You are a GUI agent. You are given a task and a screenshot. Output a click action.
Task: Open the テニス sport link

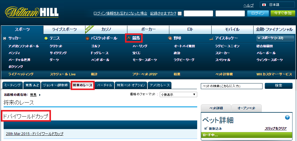[55, 38]
